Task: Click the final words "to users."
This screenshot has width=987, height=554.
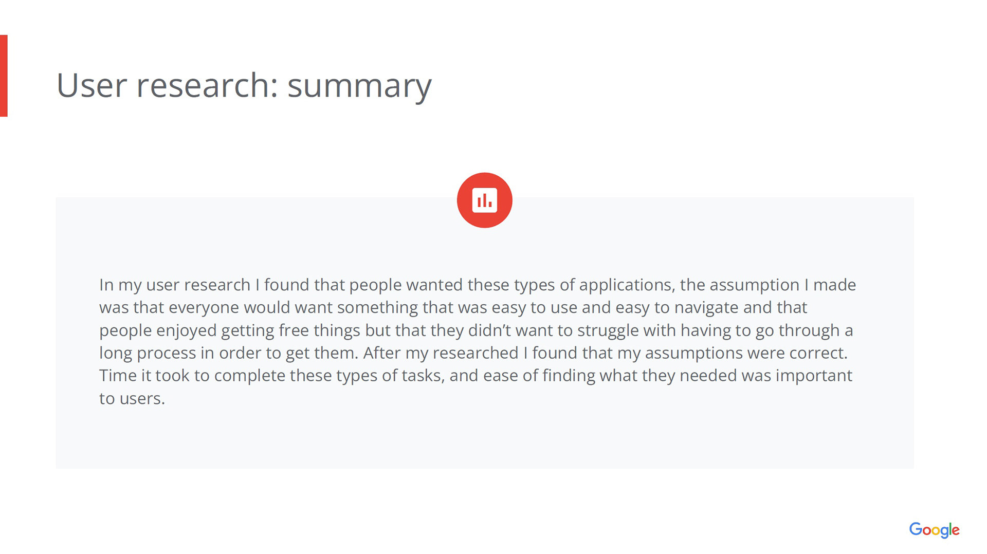Action: coord(132,399)
